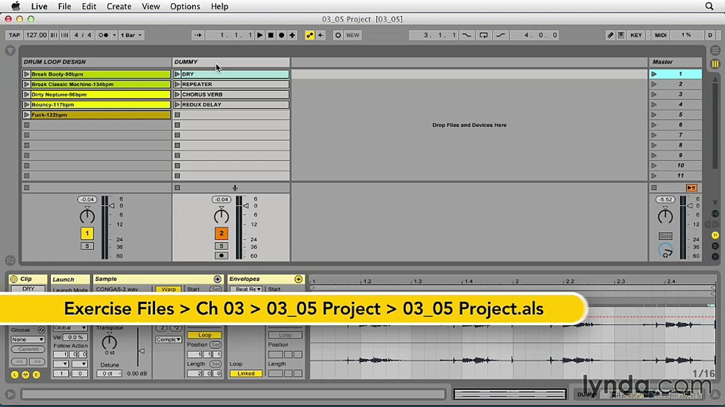
Task: Open the View menu
Action: (151, 6)
